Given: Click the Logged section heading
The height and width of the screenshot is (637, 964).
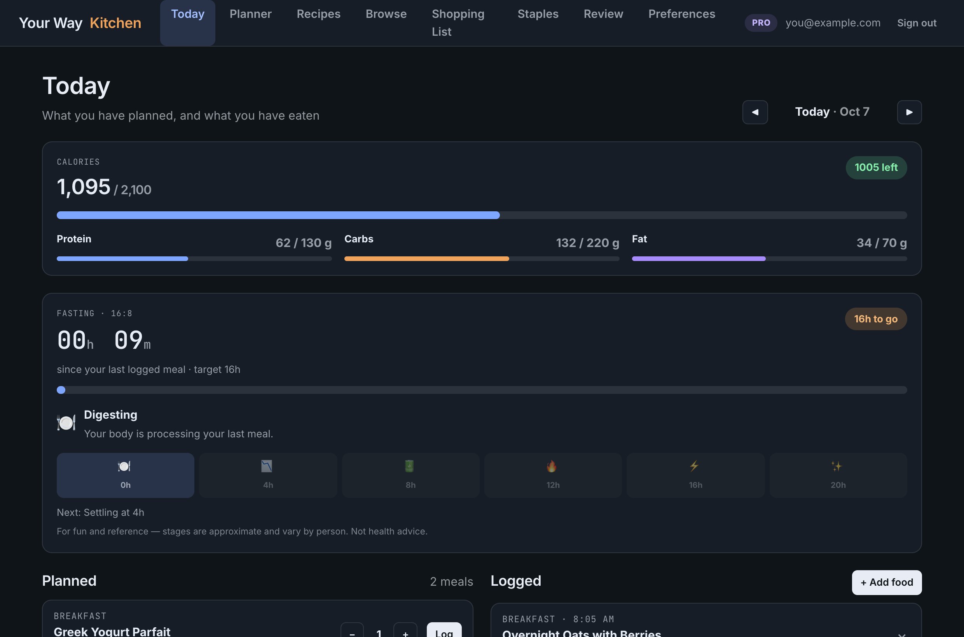Looking at the screenshot, I should (x=515, y=581).
